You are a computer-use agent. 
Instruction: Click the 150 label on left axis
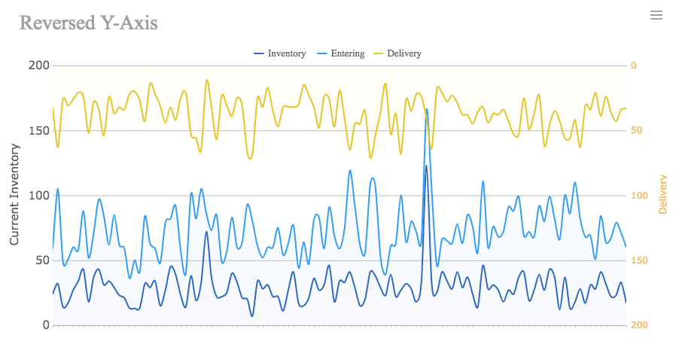(40, 130)
